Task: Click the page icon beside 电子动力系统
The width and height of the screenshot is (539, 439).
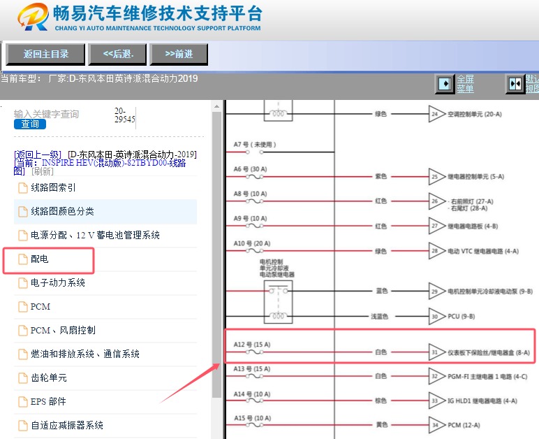Action: [x=22, y=283]
